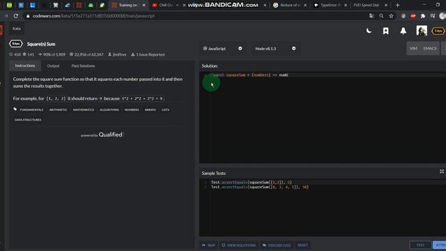Image resolution: width=446 pixels, height=251 pixels.
Task: Click the MATHEMATICS tag
Action: pyautogui.click(x=84, y=109)
